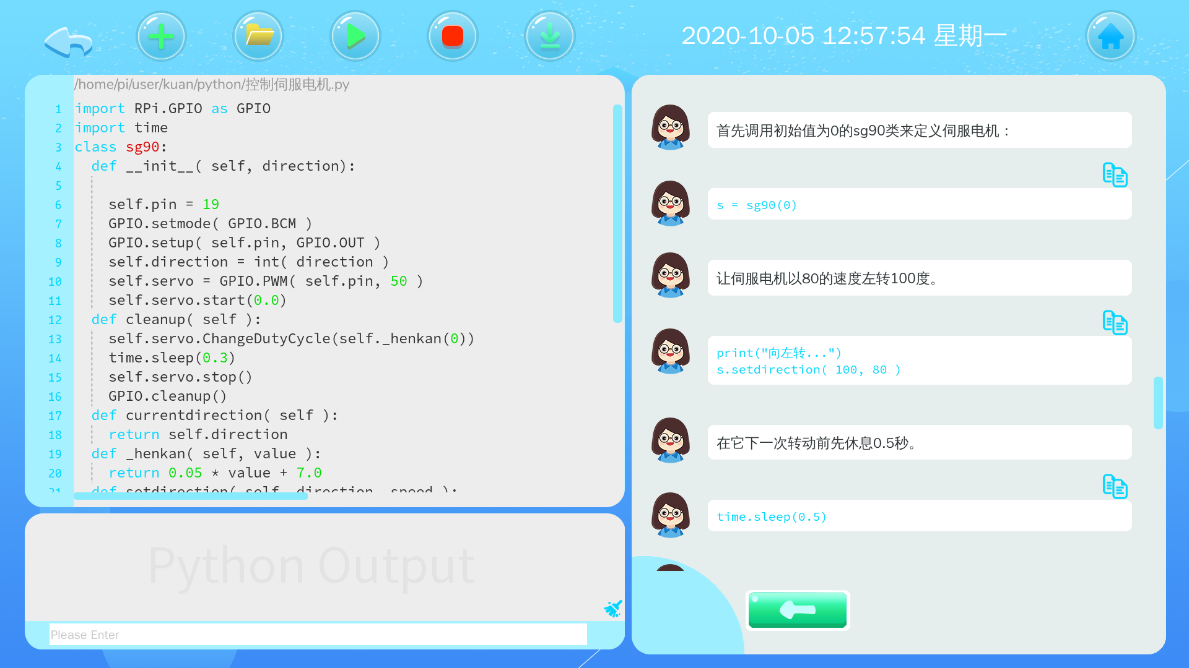
Task: Stop the running script with red button
Action: tap(453, 36)
